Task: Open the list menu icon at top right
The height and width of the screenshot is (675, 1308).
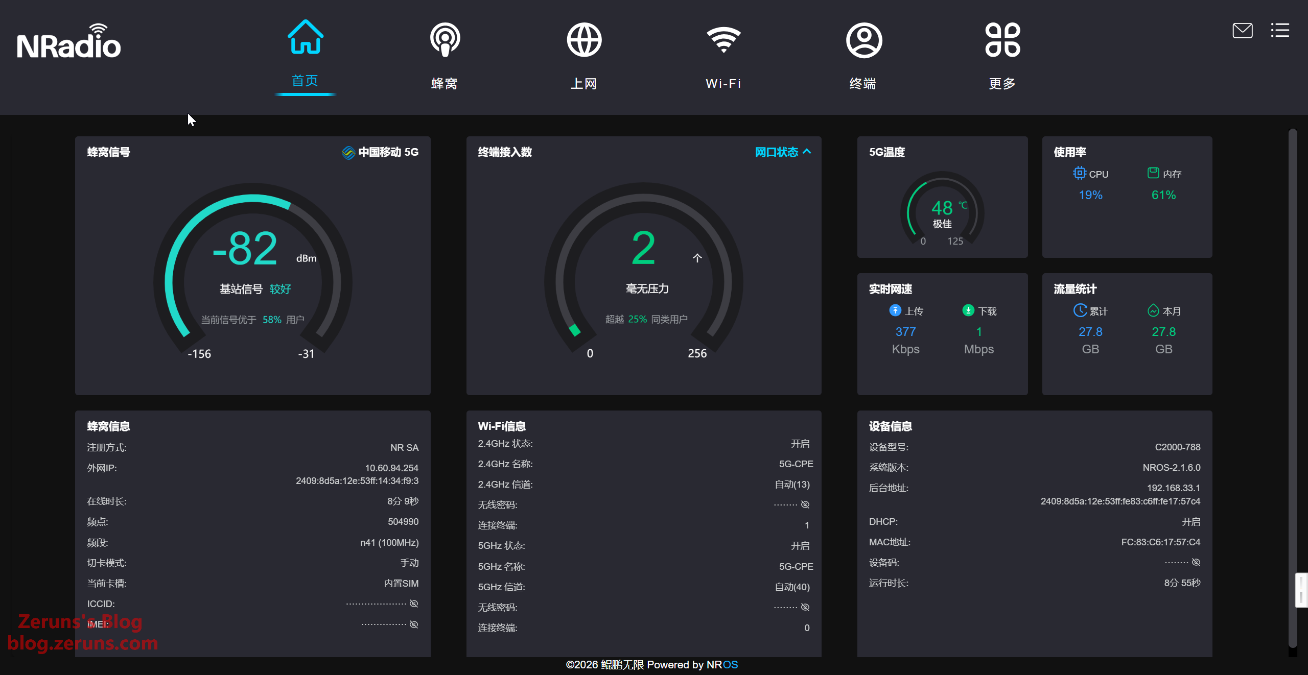Action: click(1280, 31)
